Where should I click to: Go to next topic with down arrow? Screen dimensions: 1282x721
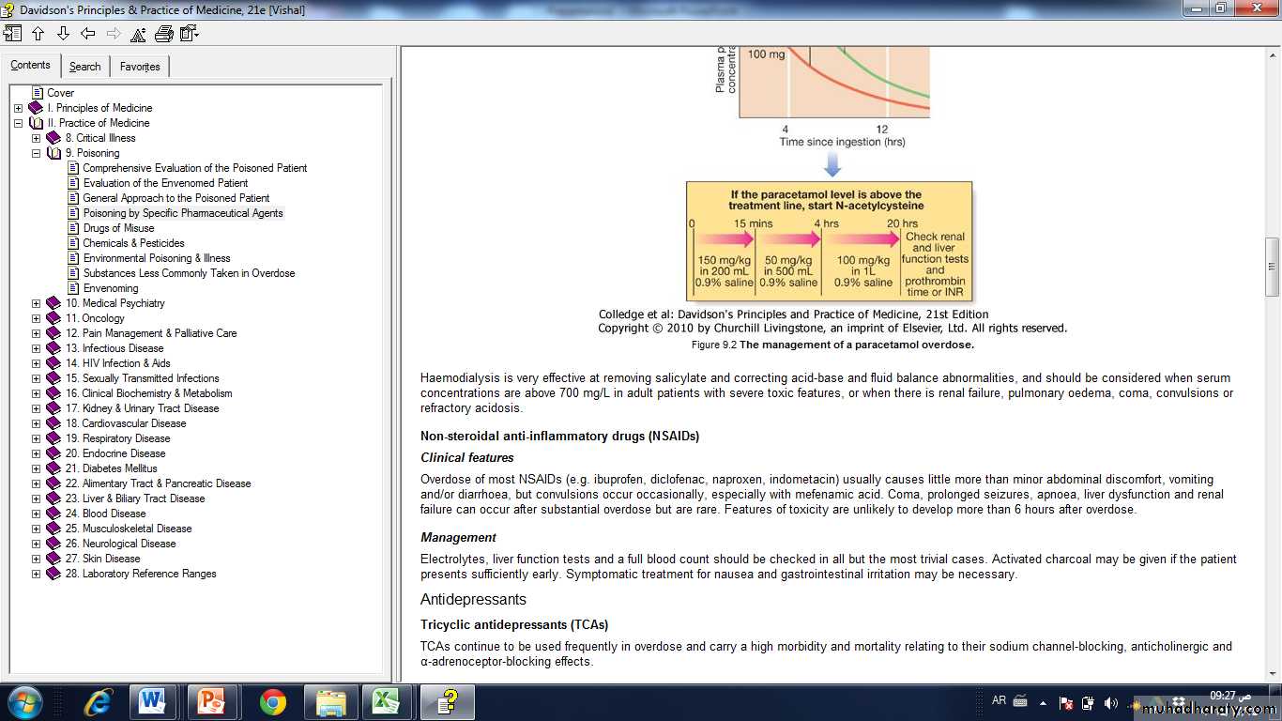63,34
